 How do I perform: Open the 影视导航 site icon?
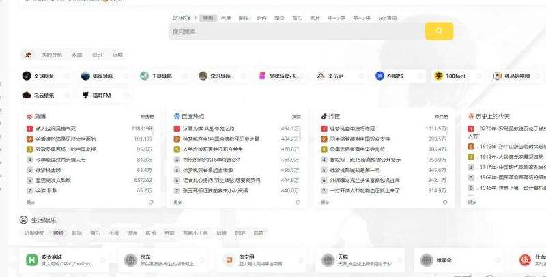(x=85, y=76)
